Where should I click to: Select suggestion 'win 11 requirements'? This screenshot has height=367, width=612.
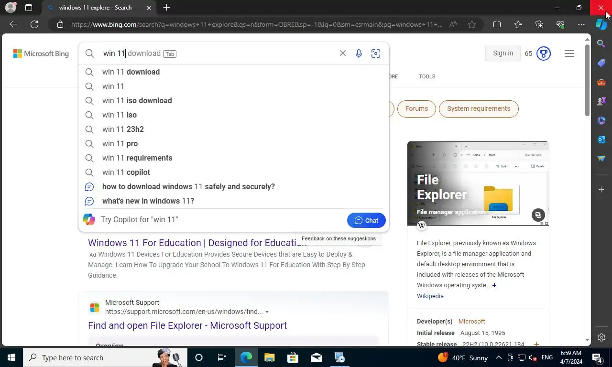[233, 158]
